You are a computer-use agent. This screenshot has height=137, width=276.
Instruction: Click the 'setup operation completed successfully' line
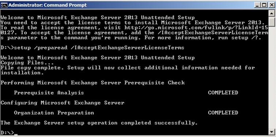click(99, 123)
